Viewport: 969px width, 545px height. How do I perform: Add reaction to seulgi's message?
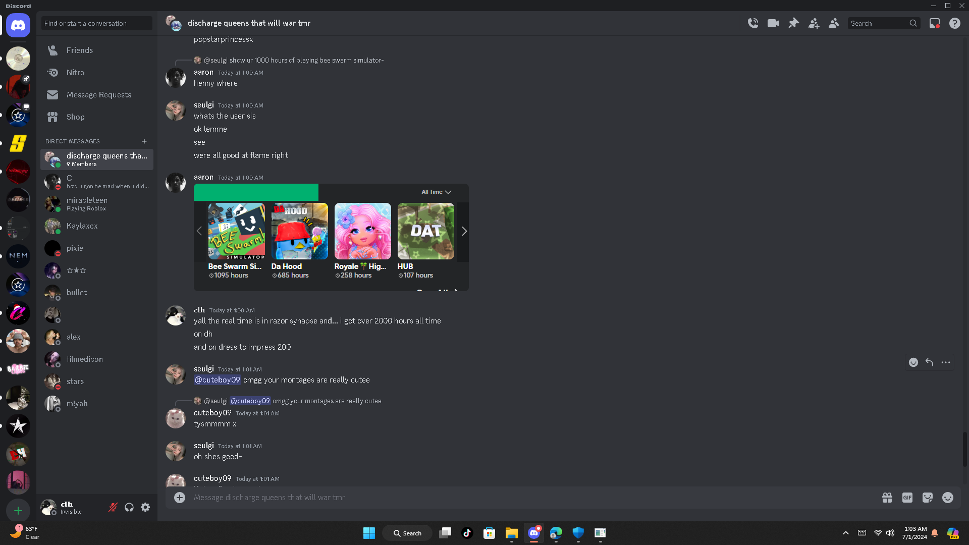pyautogui.click(x=913, y=362)
